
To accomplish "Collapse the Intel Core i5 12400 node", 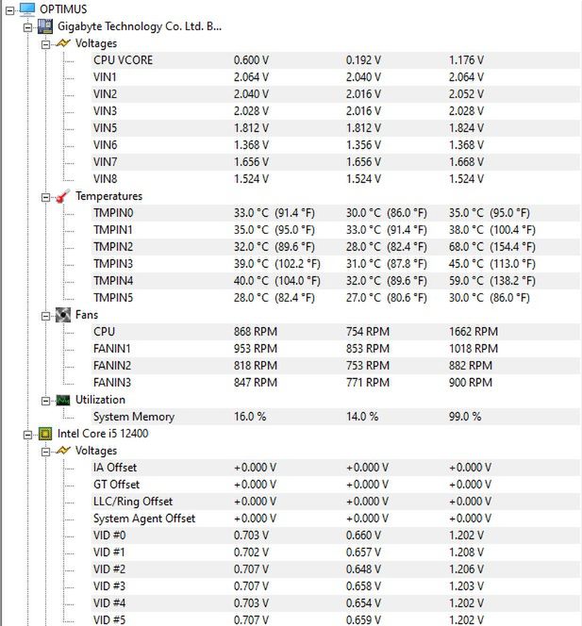I will coord(27,435).
